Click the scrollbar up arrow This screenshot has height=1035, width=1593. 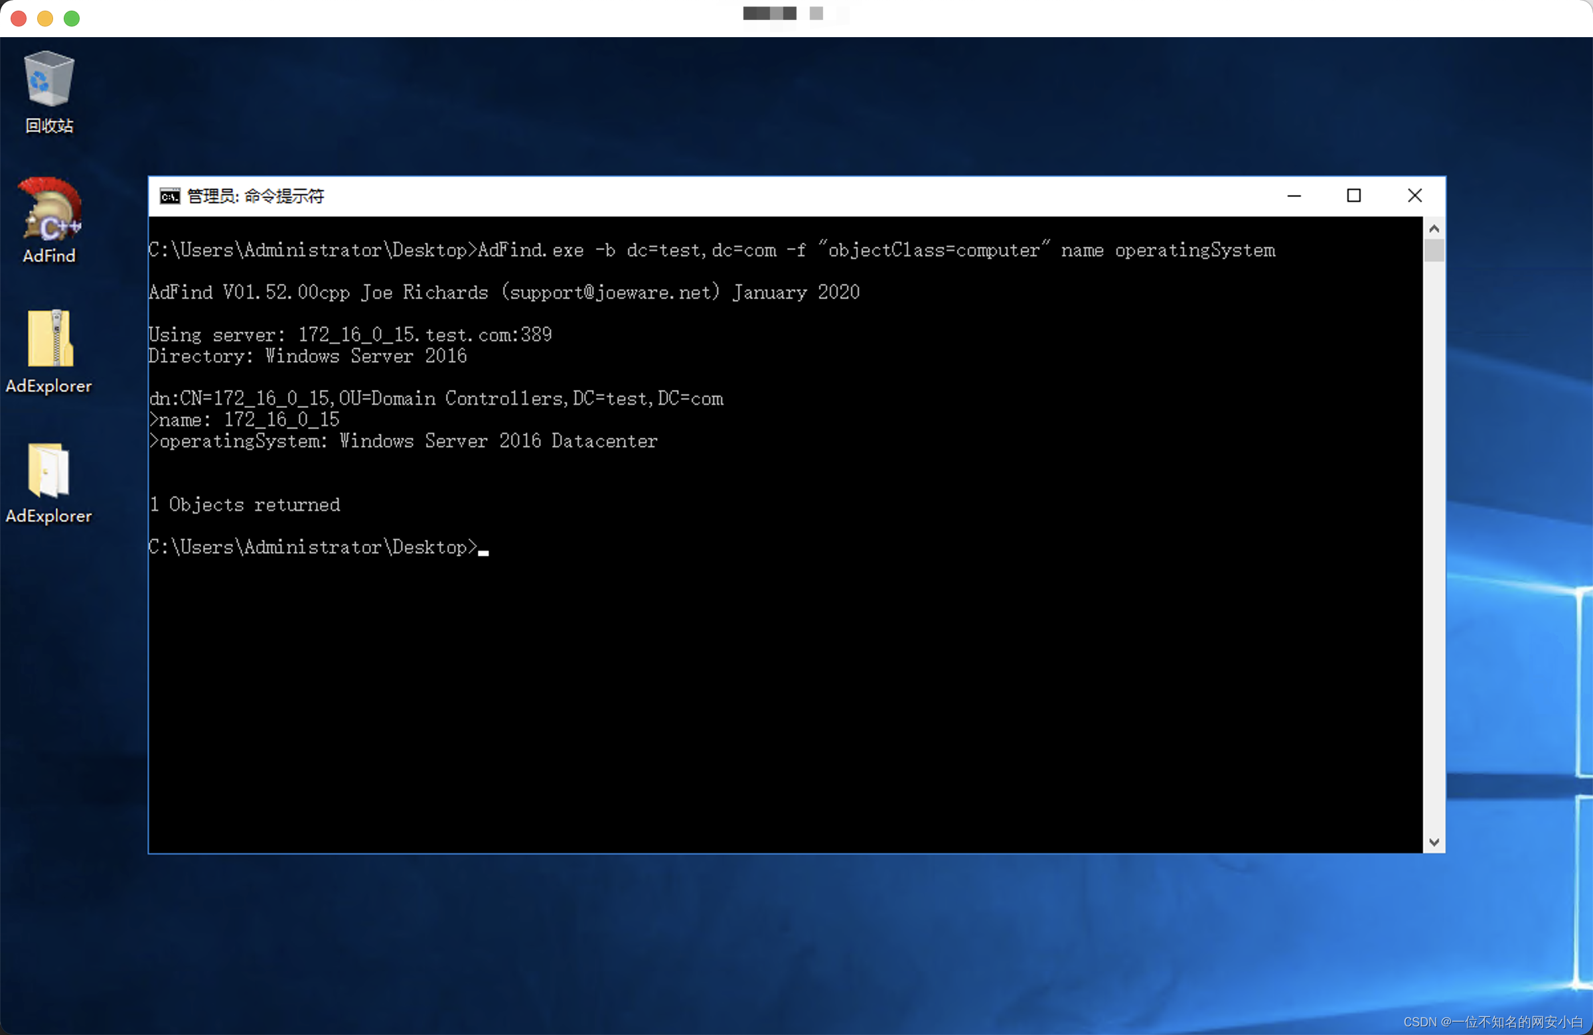(1434, 229)
